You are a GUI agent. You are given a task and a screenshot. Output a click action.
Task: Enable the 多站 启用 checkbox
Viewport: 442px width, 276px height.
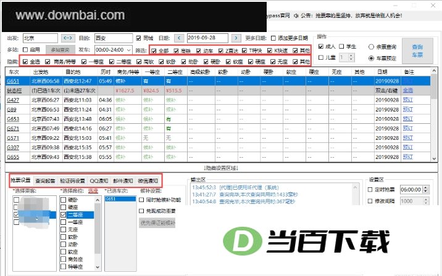coord(25,50)
